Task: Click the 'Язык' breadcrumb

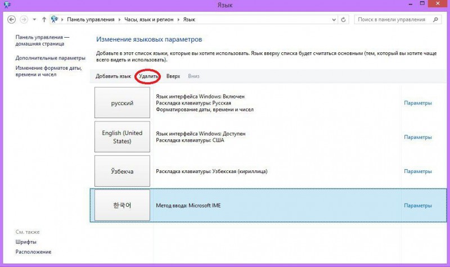Action: tap(189, 20)
